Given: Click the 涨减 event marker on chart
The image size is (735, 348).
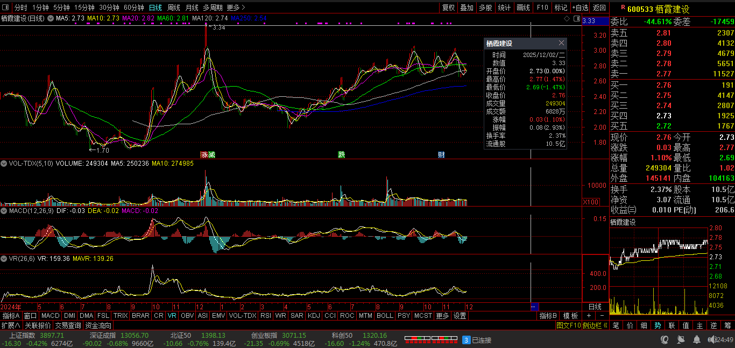Looking at the screenshot, I should coord(208,155).
